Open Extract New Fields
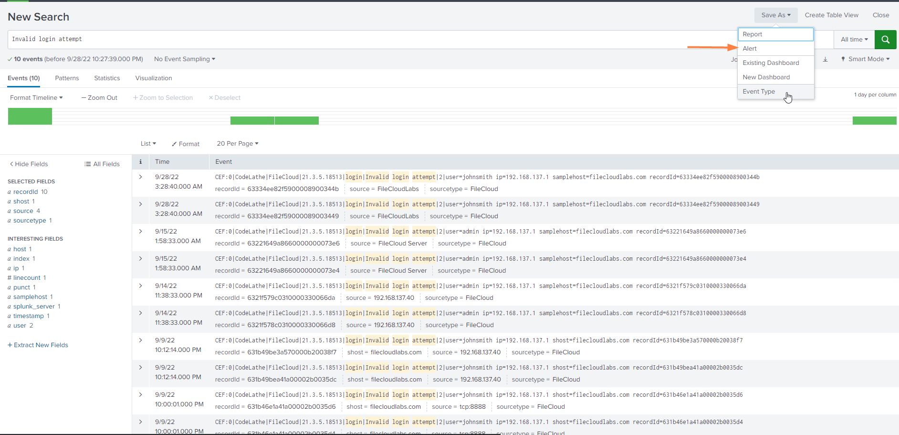 pyautogui.click(x=38, y=345)
